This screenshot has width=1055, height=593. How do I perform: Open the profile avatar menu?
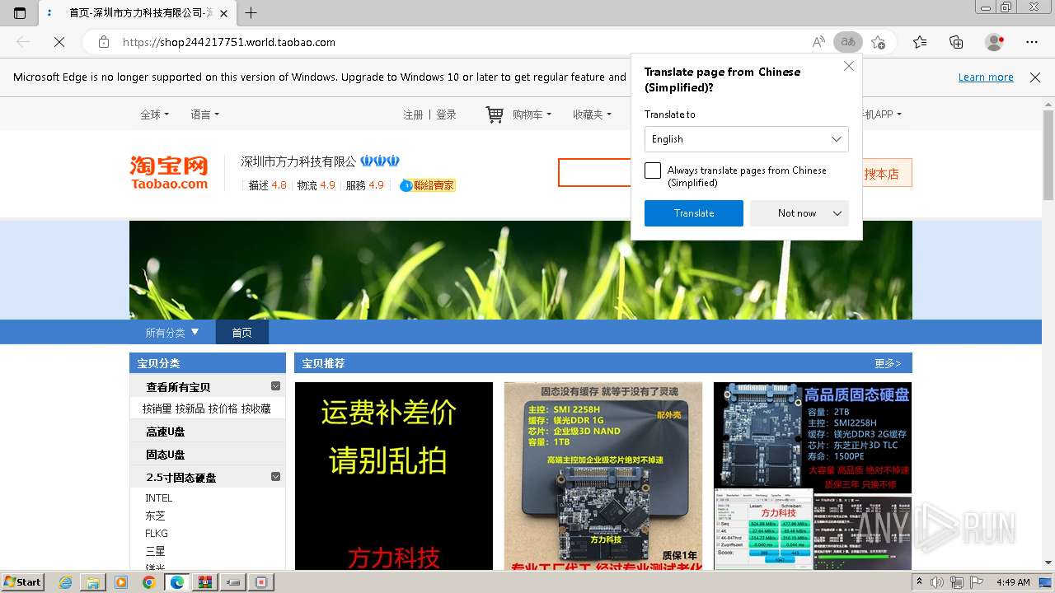(995, 42)
